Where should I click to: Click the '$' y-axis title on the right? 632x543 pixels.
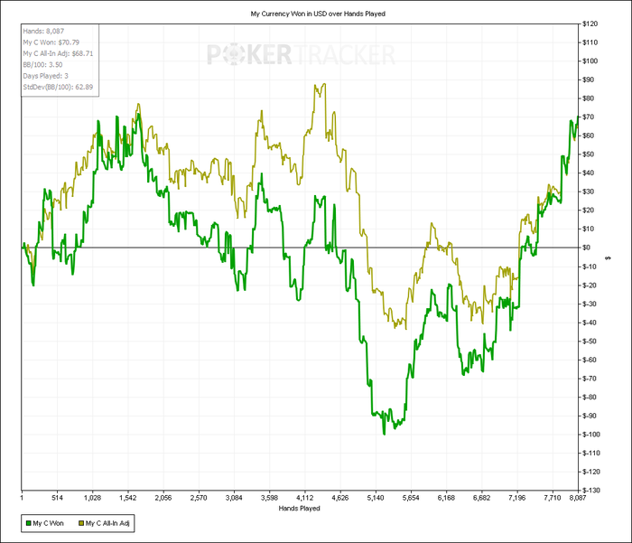pos(608,257)
